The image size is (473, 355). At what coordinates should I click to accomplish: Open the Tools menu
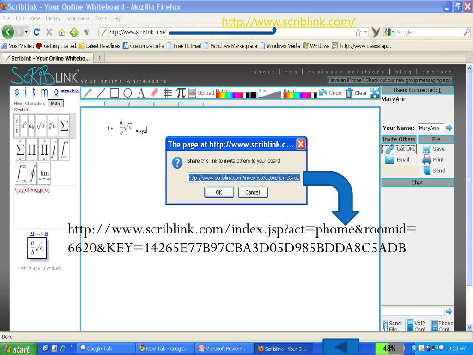tap(101, 18)
